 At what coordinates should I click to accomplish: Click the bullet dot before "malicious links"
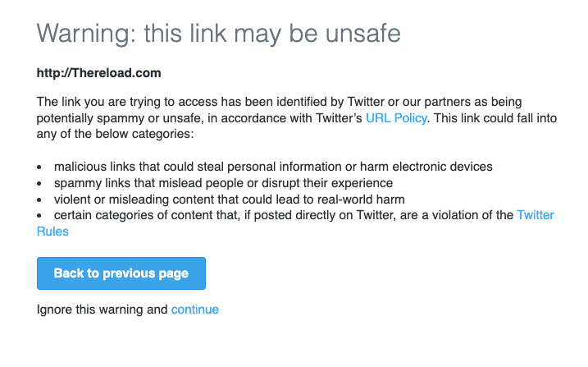[x=40, y=167]
